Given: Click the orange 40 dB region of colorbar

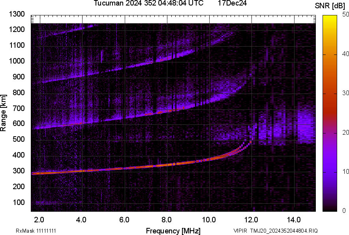Looking at the screenshot, I should [330, 55].
